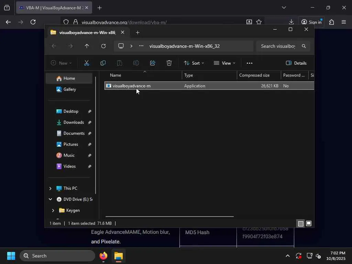Open the Windows Start menu
352x264 pixels.
click(11, 256)
